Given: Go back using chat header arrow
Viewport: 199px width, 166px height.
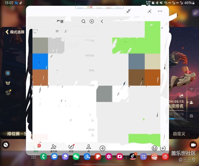Looking at the screenshot, I should (102, 21).
